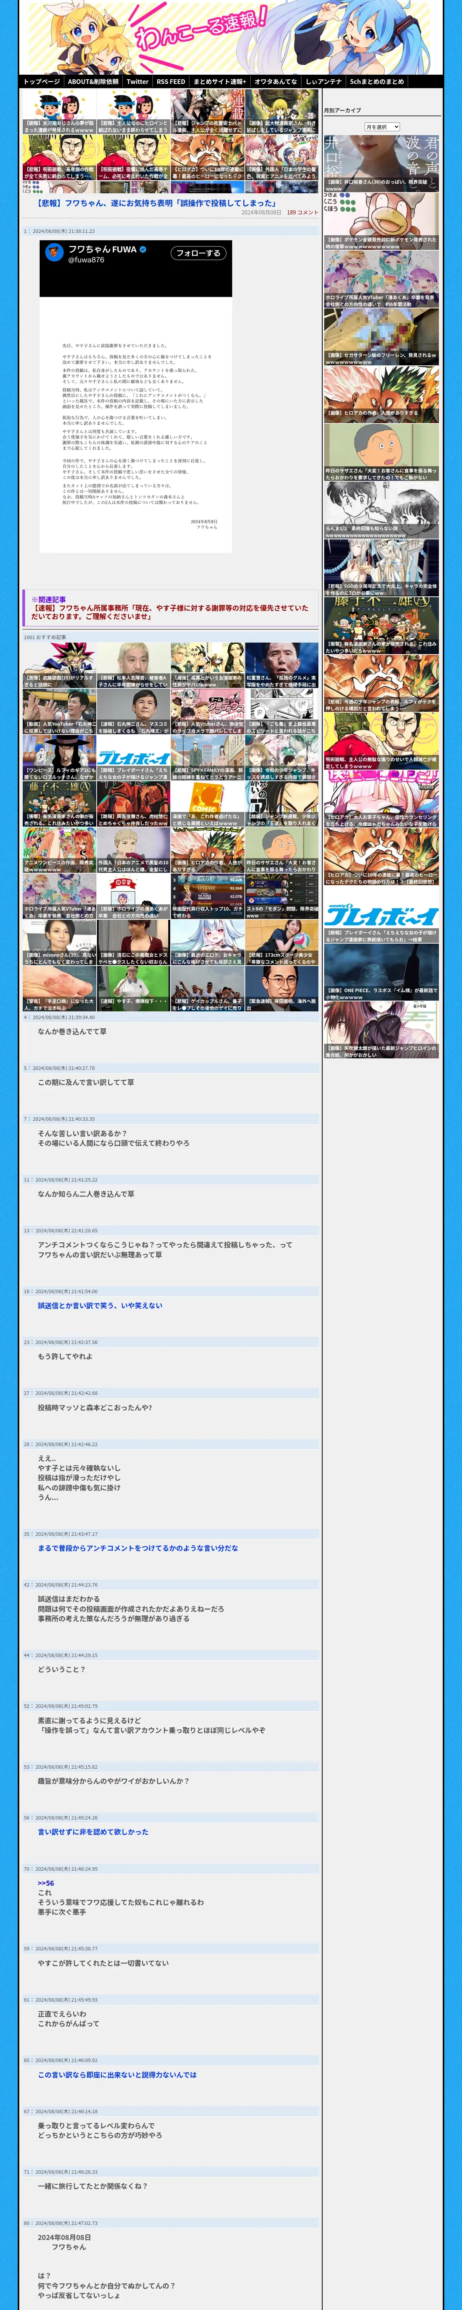Click comment 誤送信とか言い訳で笑う、いや笑えない

point(100,1306)
